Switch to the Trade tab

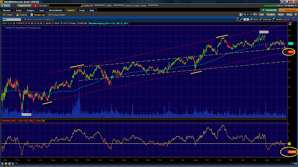19,10
